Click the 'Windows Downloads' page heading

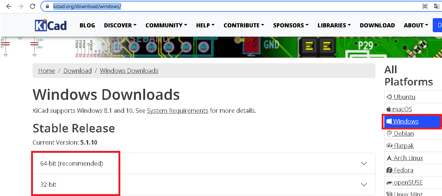[x=106, y=95]
